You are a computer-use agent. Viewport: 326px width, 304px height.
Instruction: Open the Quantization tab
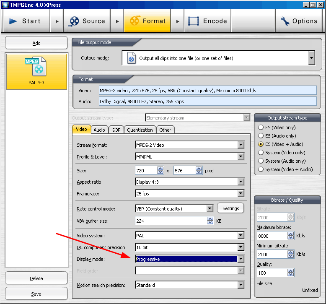pyautogui.click(x=140, y=130)
